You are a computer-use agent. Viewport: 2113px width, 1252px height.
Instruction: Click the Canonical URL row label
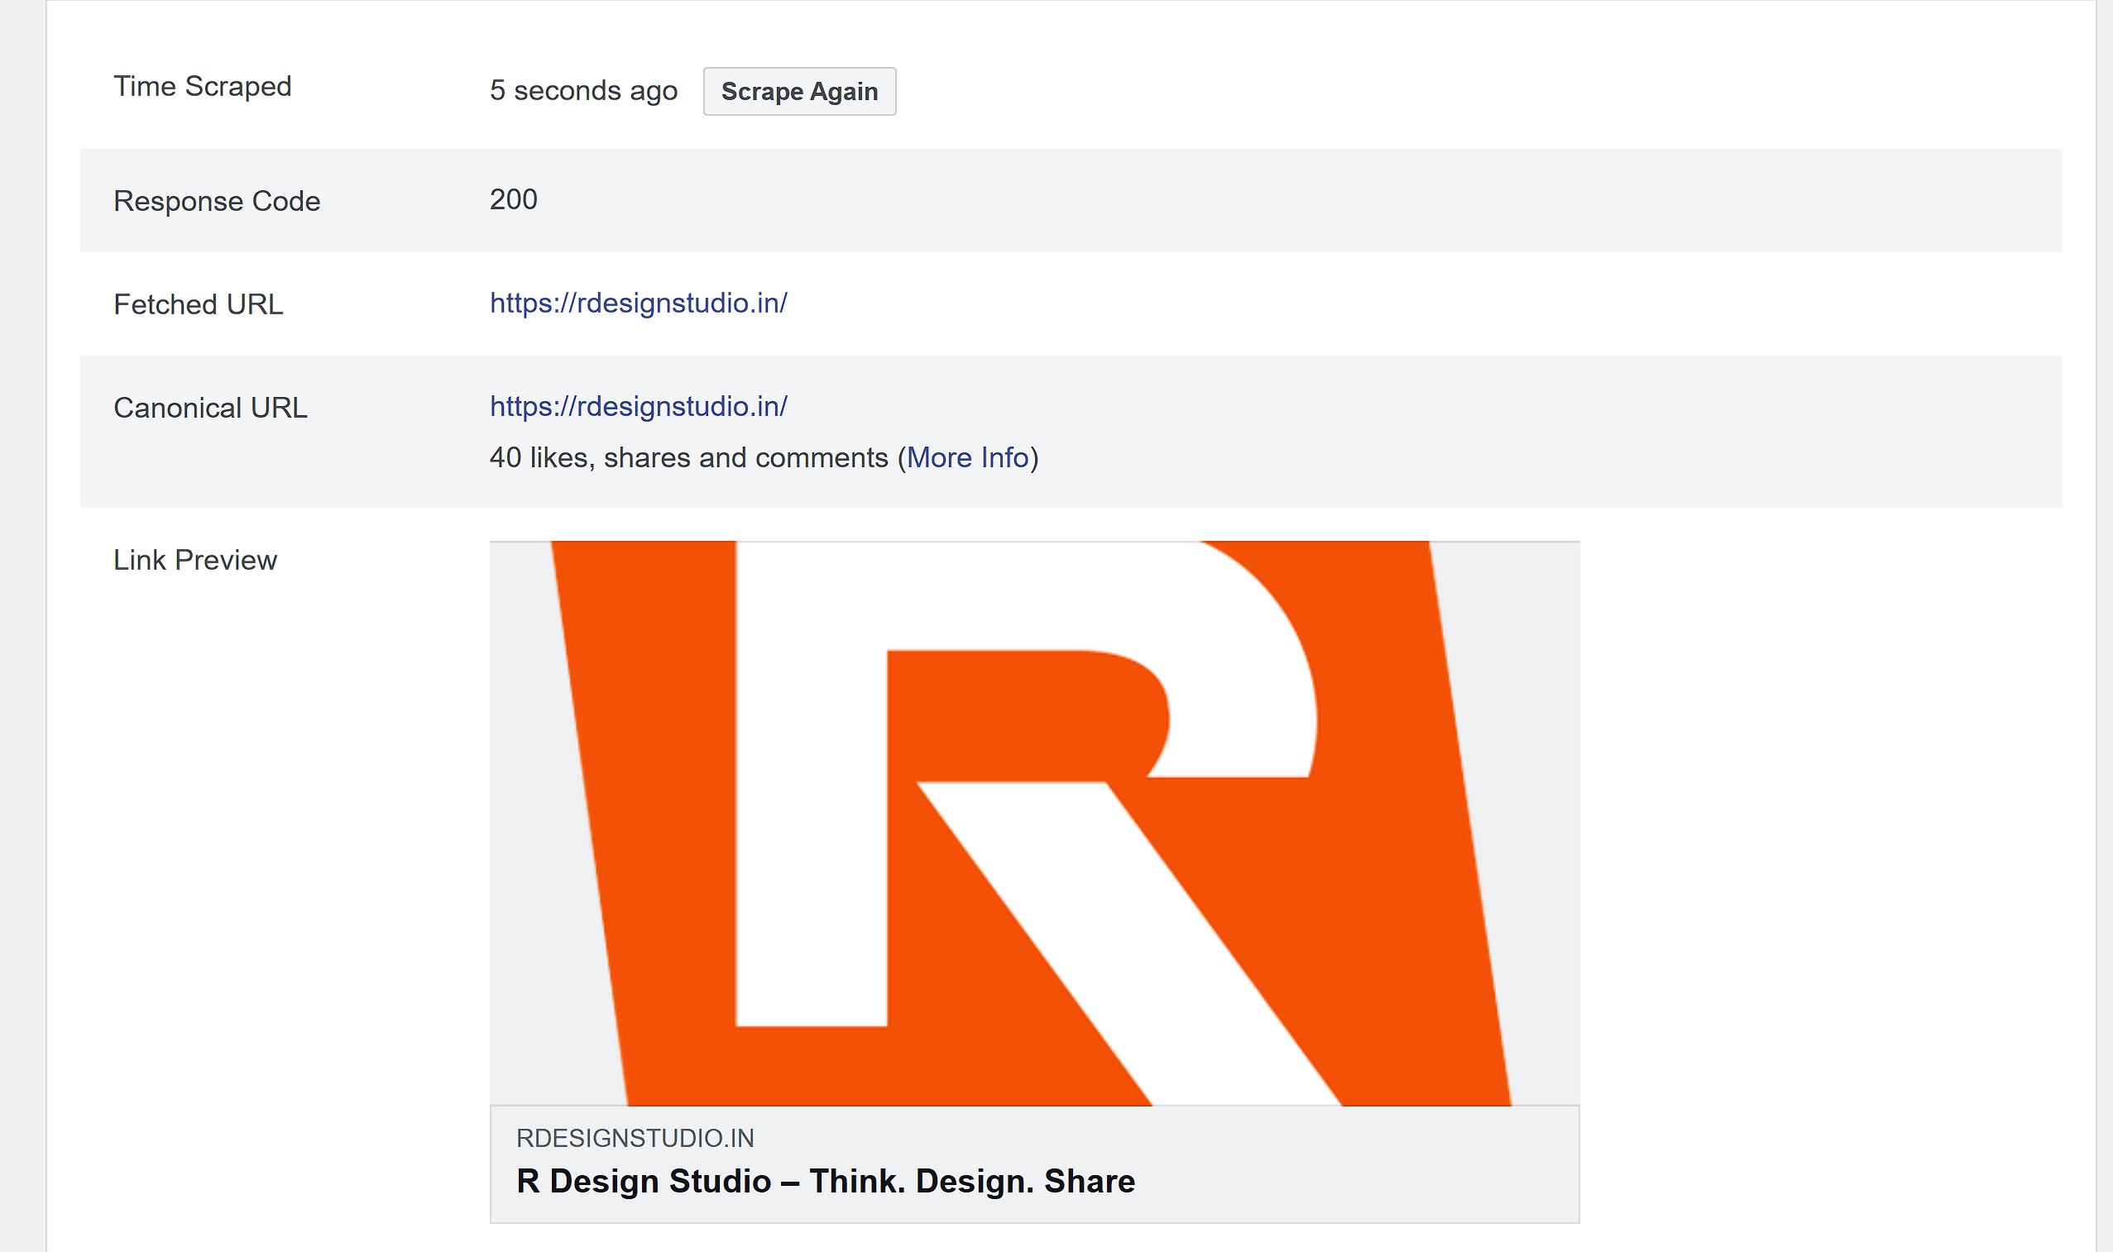[210, 409]
